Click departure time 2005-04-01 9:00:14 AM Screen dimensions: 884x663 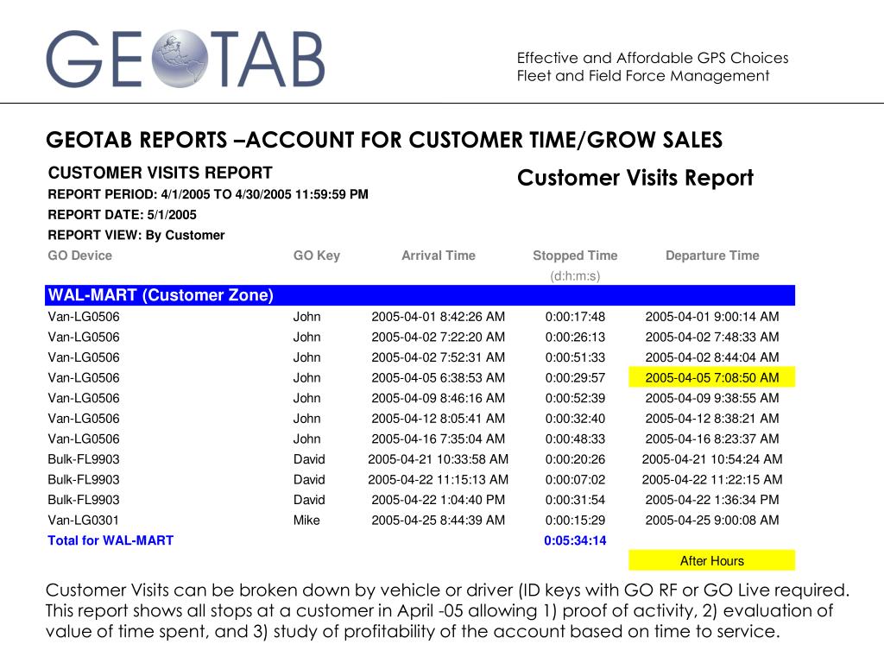pyautogui.click(x=712, y=316)
